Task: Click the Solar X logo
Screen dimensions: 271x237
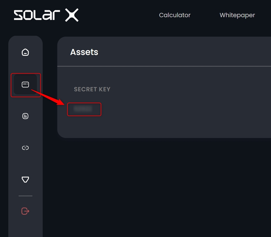Action: coord(46,15)
